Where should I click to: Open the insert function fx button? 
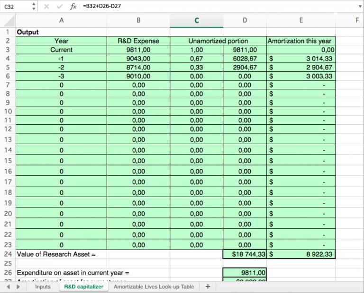click(73, 7)
